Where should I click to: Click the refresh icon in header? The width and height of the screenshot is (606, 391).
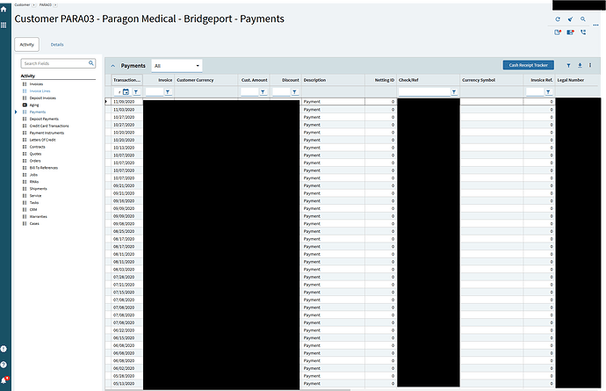coord(558,19)
